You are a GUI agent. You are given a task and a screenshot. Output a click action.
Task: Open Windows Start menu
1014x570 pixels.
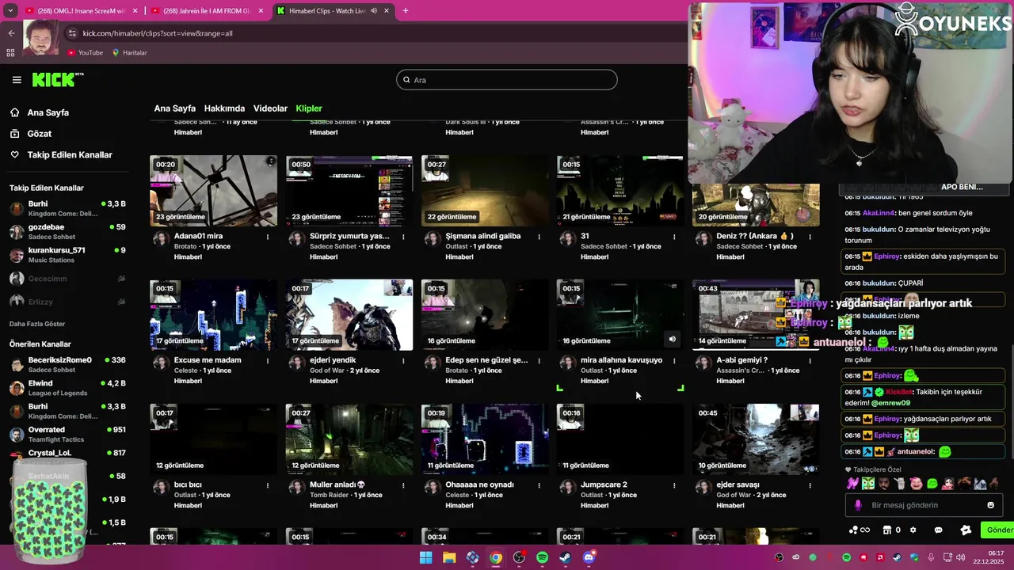pos(425,557)
